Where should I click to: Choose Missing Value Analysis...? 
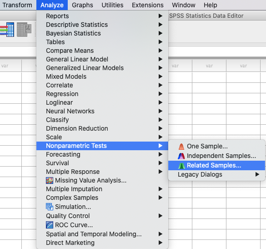[102, 180]
